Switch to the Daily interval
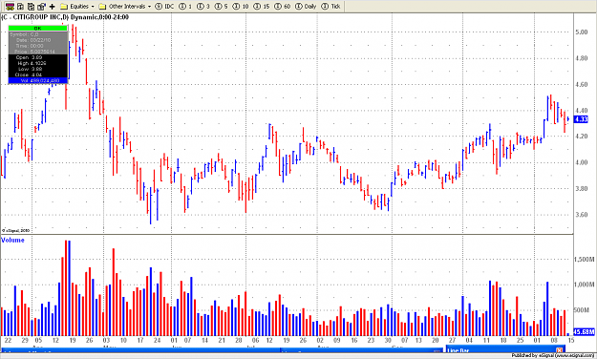The width and height of the screenshot is (597, 359). coord(306,6)
